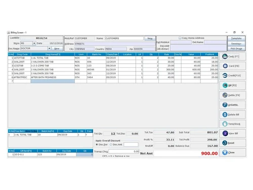
Task: Click drug code 1ATOTTAB cell
Action: (22, 58)
